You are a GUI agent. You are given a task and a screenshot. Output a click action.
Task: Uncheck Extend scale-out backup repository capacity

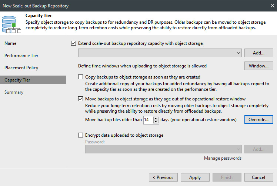73,43
